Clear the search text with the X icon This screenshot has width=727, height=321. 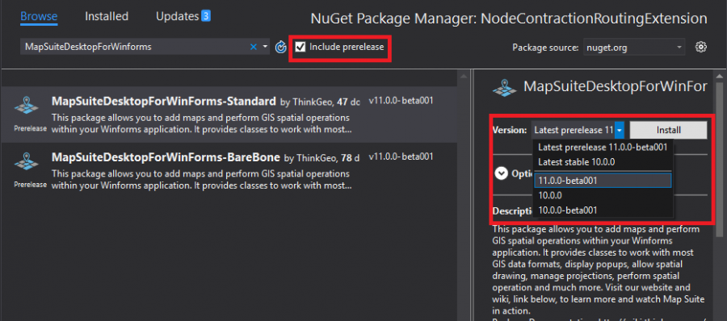tap(253, 47)
